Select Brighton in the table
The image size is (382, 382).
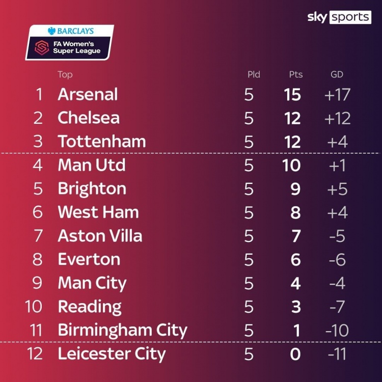(92, 189)
